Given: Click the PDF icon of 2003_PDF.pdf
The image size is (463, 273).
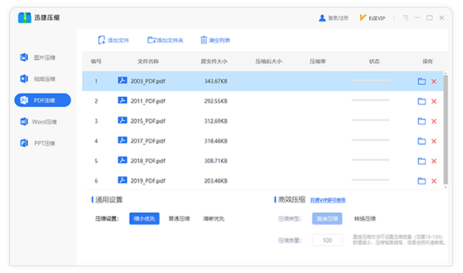Looking at the screenshot, I should (122, 80).
